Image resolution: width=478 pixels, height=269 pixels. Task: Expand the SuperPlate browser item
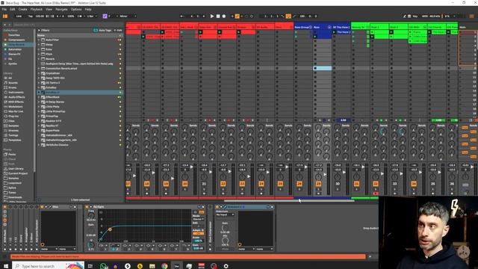(39, 131)
